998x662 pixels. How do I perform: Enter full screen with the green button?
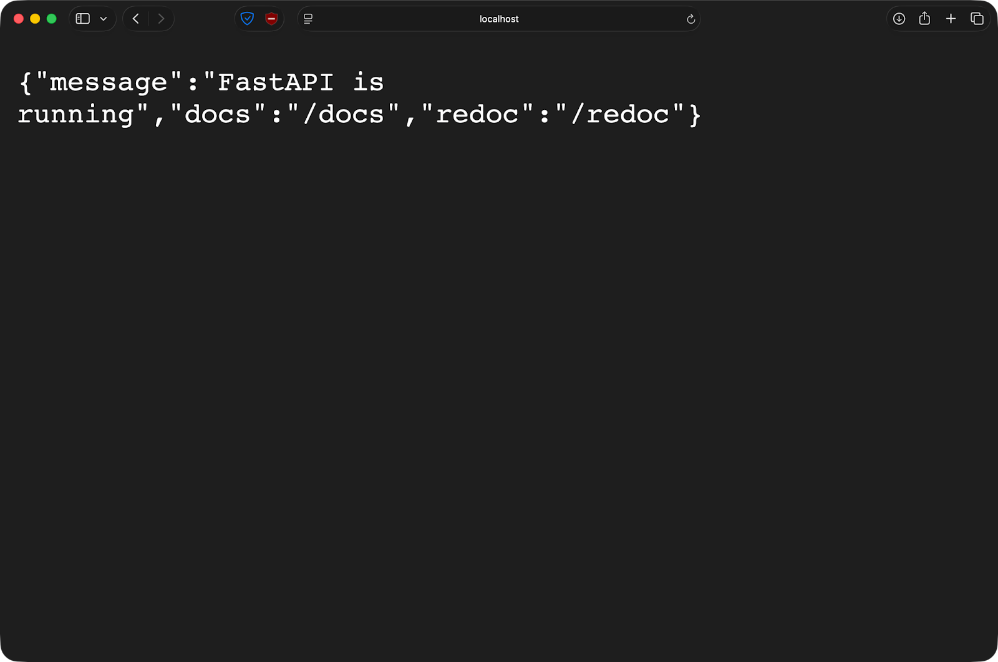(x=51, y=19)
